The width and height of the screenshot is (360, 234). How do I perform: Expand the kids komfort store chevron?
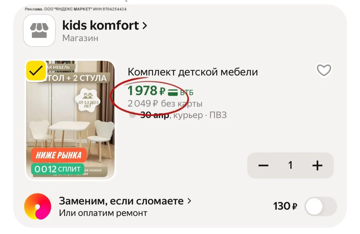pos(145,26)
